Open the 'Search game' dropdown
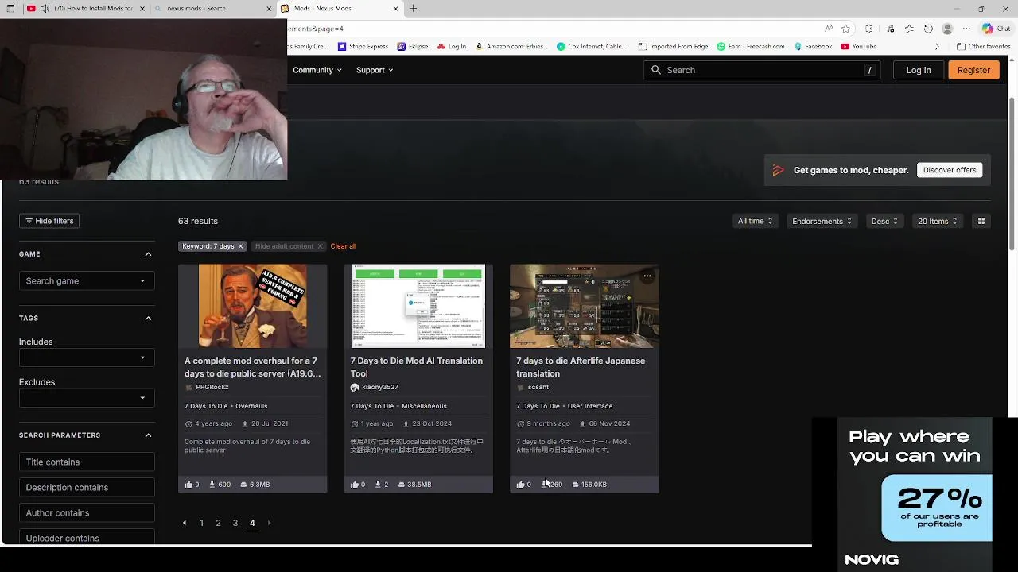The height and width of the screenshot is (572, 1018). point(87,280)
